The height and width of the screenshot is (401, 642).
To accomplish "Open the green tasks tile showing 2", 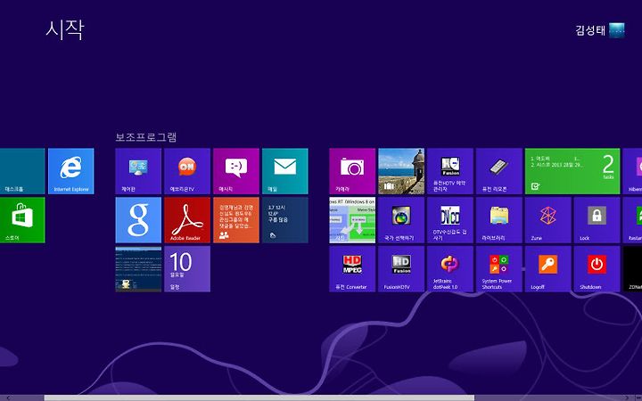I will 572,171.
